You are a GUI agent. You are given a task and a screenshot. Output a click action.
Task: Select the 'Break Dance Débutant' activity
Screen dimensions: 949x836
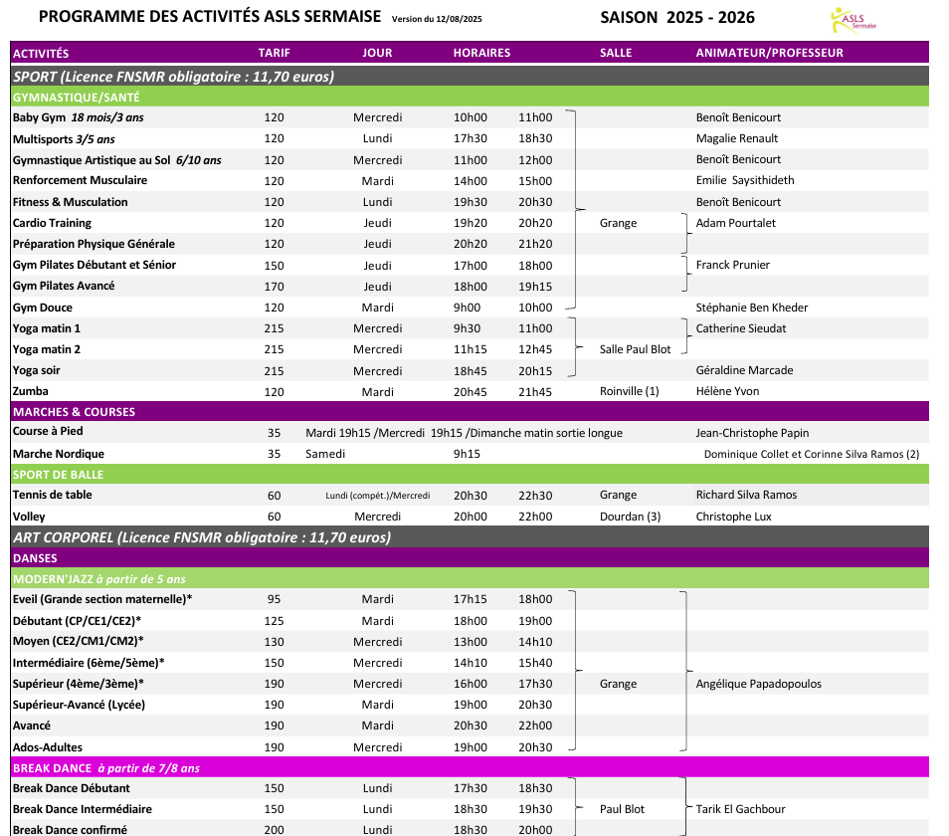coord(72,788)
